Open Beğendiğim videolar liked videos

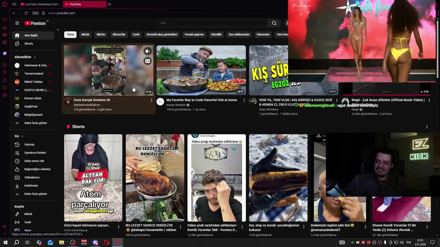pyautogui.click(x=34, y=169)
